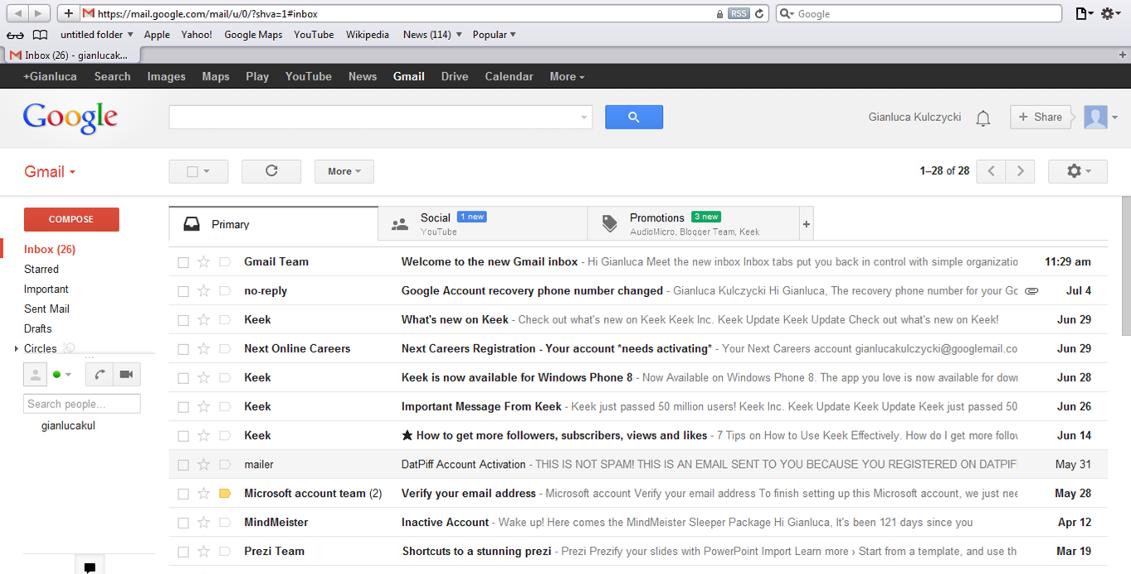
Task: Check the Next Online Careers message
Action: 183,349
